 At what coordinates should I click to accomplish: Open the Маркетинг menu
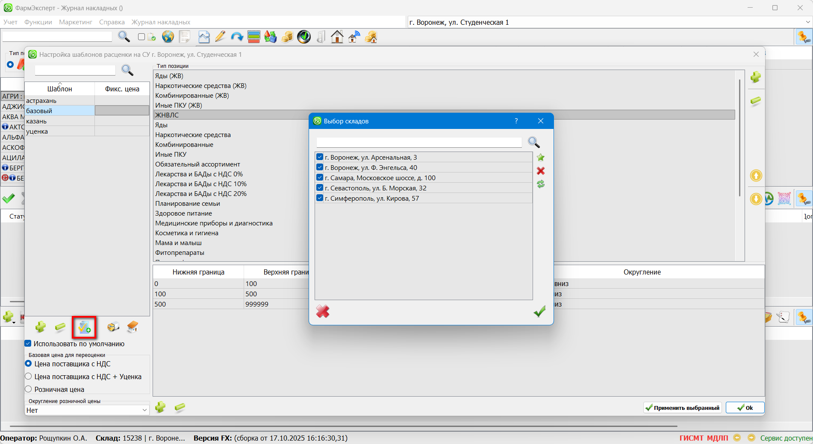(76, 22)
